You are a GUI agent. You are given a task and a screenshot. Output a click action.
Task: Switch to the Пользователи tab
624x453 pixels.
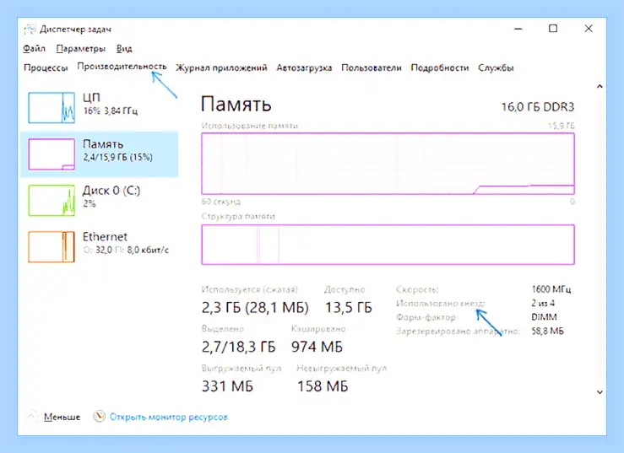pos(372,67)
